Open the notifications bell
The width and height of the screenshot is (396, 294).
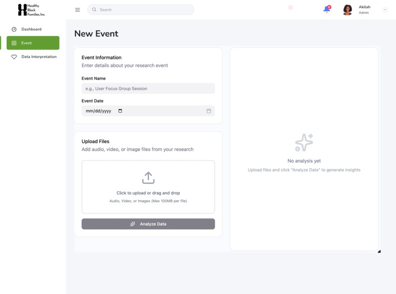point(327,9)
